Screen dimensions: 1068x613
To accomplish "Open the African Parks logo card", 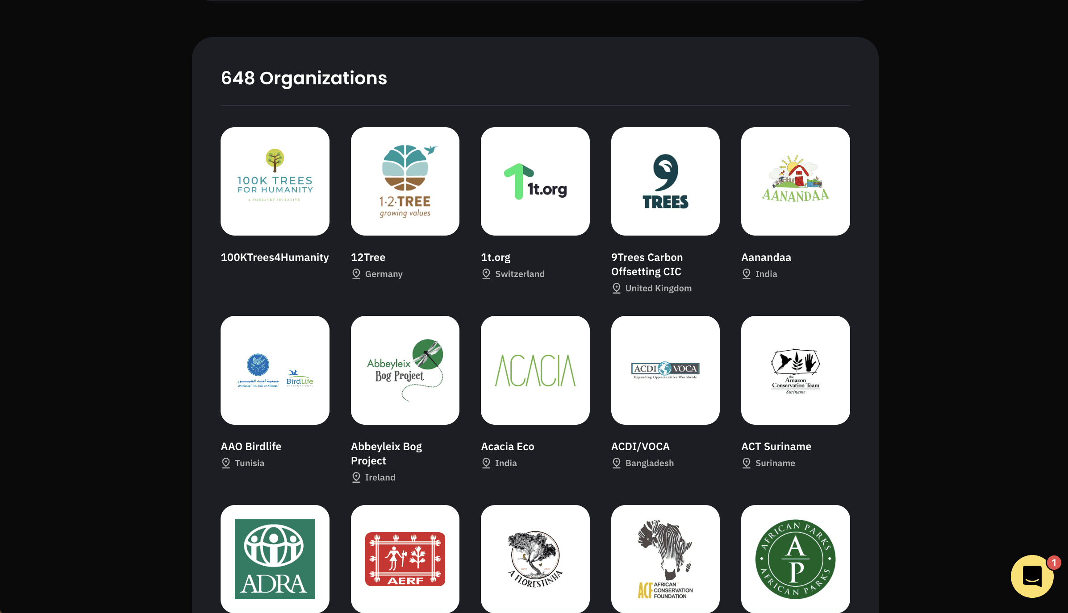I will click(x=796, y=559).
